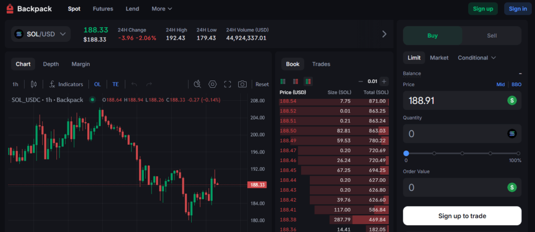Viewport: 535px width, 232px height.
Task: Open chart settings hexagon icon
Action: (x=213, y=84)
